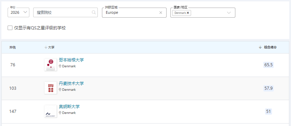This screenshot has width=291, height=126.
Task: Open the 奥胡斯大学 link
Action: (69, 107)
